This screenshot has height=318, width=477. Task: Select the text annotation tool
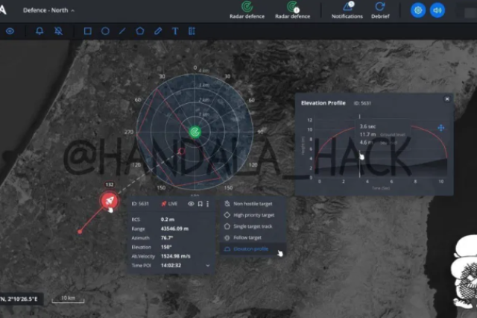click(x=175, y=31)
